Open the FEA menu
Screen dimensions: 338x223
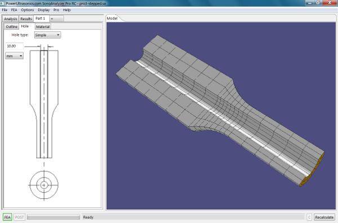pos(14,10)
